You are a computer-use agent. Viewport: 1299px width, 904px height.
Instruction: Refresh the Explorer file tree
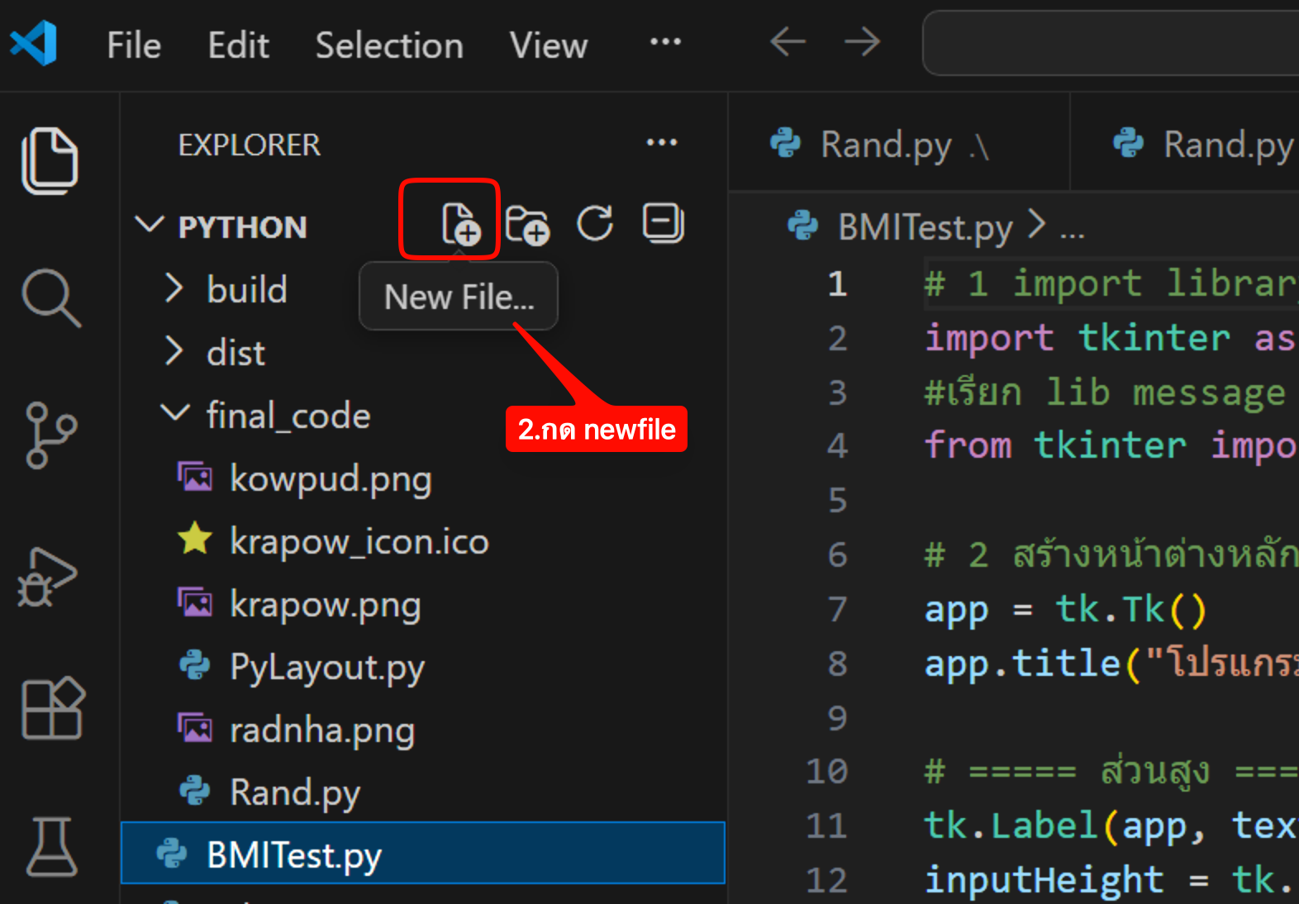595,223
